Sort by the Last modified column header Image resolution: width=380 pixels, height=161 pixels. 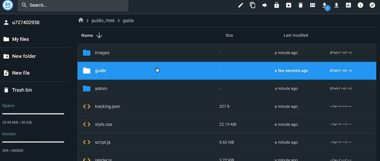click(x=296, y=35)
